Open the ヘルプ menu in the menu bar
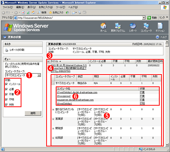This screenshot has height=152, width=170. point(73,7)
